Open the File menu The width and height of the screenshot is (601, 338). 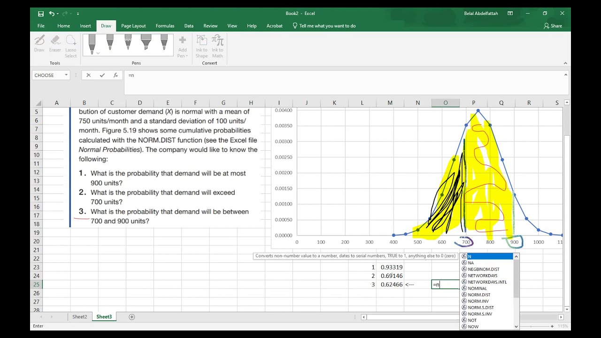[41, 26]
